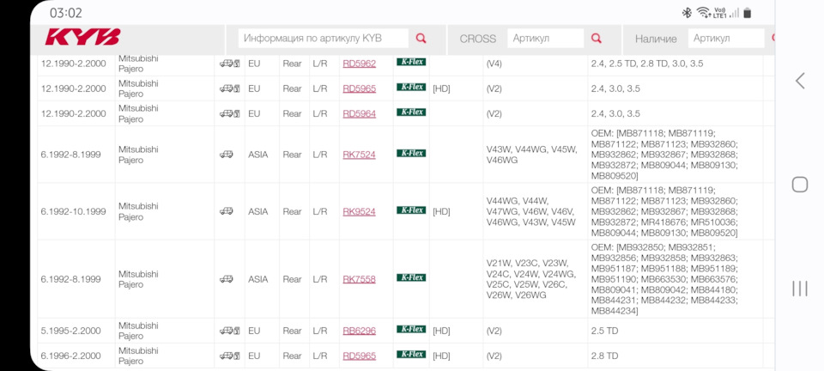
Task: Click vehicle icon in the RK9524 row
Action: pos(227,211)
